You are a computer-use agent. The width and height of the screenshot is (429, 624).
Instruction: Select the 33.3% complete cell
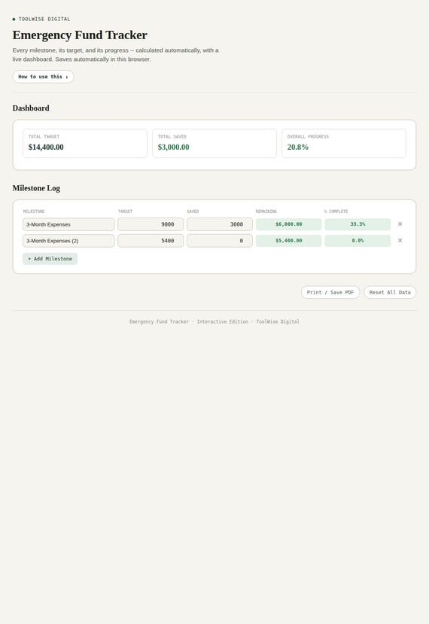pos(357,224)
